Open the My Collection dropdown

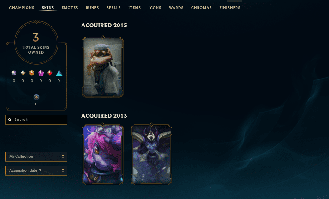[x=36, y=157]
